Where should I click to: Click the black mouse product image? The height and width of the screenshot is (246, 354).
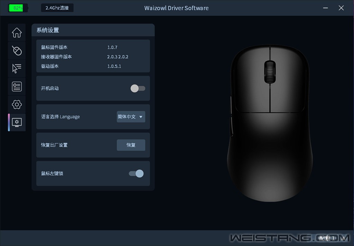pyautogui.click(x=270, y=123)
